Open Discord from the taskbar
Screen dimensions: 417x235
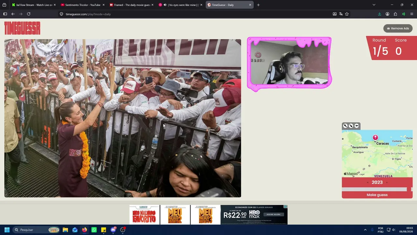click(x=113, y=230)
